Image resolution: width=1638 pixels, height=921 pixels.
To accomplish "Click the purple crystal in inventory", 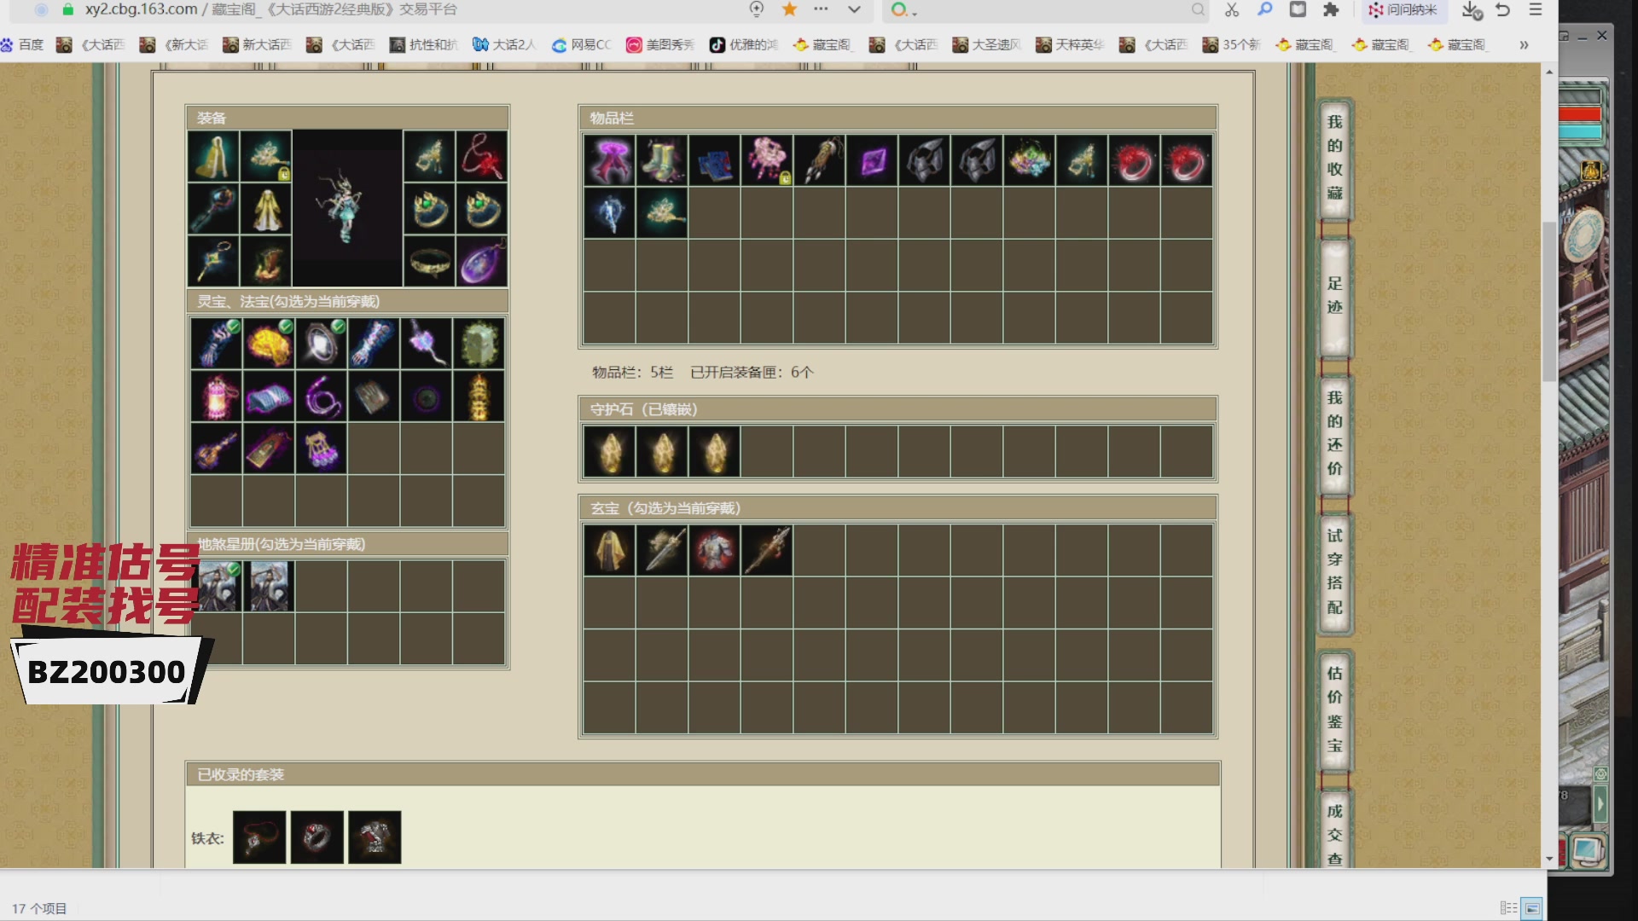I will 873,160.
